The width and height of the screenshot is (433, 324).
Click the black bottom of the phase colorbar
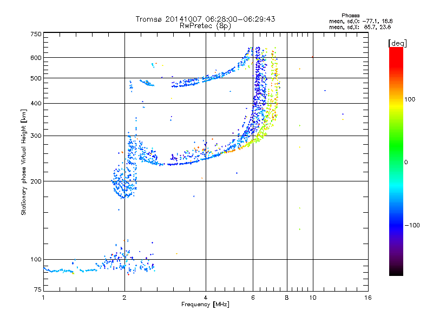tap(396, 272)
